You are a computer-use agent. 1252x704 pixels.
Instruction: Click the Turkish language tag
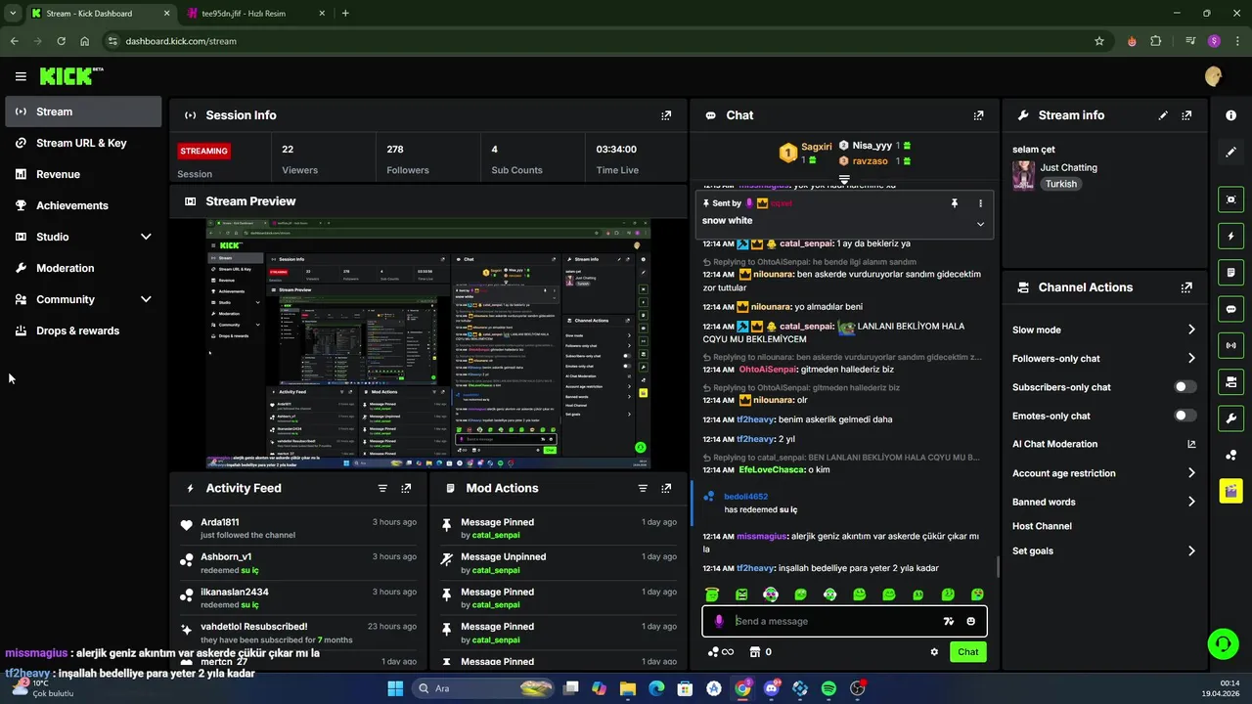pos(1060,184)
